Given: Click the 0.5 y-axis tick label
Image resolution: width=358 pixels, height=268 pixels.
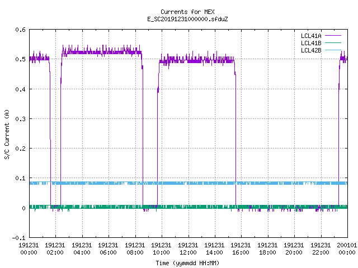Looking at the screenshot, I should click(x=20, y=59).
